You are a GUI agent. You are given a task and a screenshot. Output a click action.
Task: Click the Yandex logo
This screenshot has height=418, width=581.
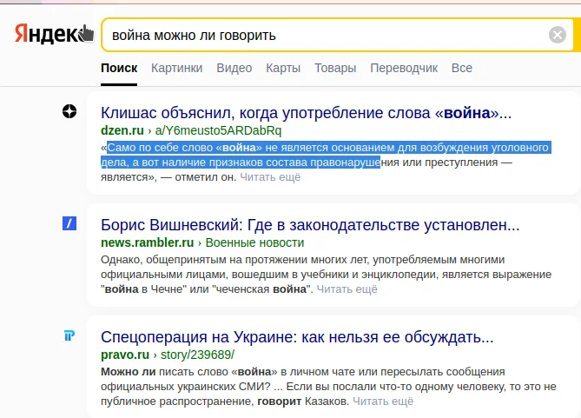pyautogui.click(x=53, y=34)
